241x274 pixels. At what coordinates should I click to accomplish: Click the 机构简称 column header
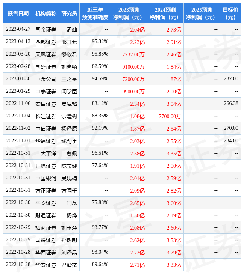click(x=46, y=14)
